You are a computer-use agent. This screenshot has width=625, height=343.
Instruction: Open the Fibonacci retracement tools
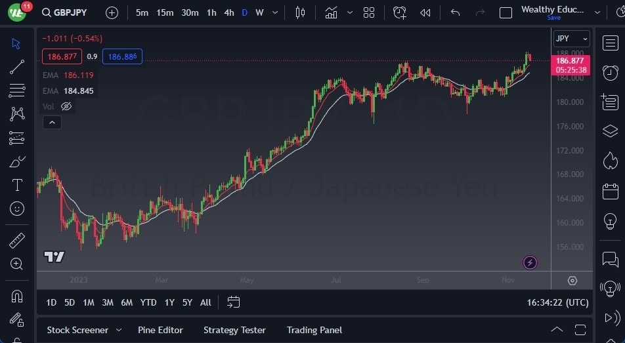[17, 91]
